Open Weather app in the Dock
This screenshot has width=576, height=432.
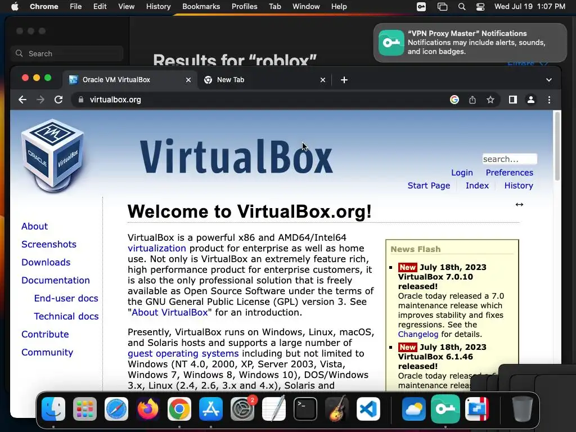coord(413,409)
